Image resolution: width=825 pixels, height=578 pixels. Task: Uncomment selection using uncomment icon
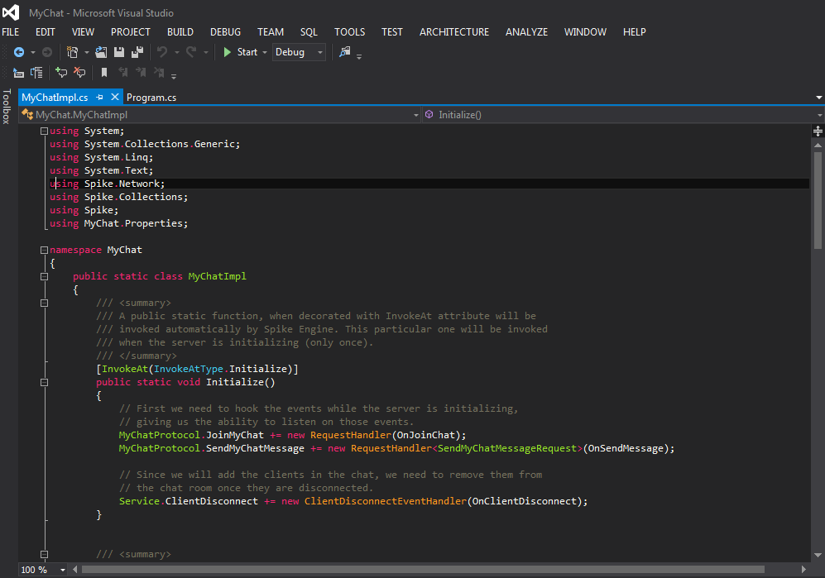click(79, 72)
